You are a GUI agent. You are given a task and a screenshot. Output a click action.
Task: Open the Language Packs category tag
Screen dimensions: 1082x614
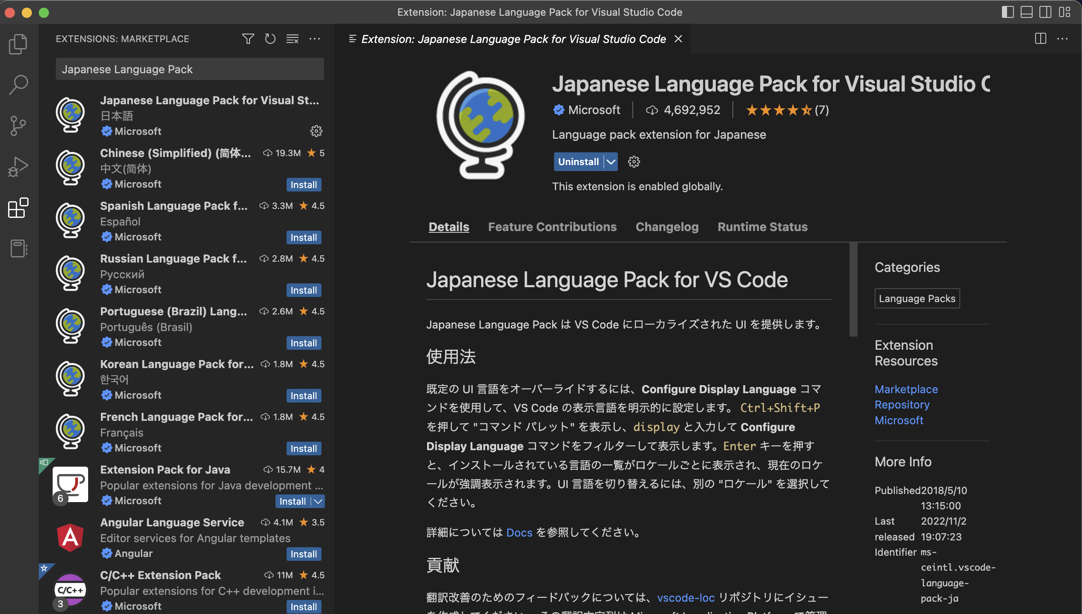pyautogui.click(x=917, y=298)
